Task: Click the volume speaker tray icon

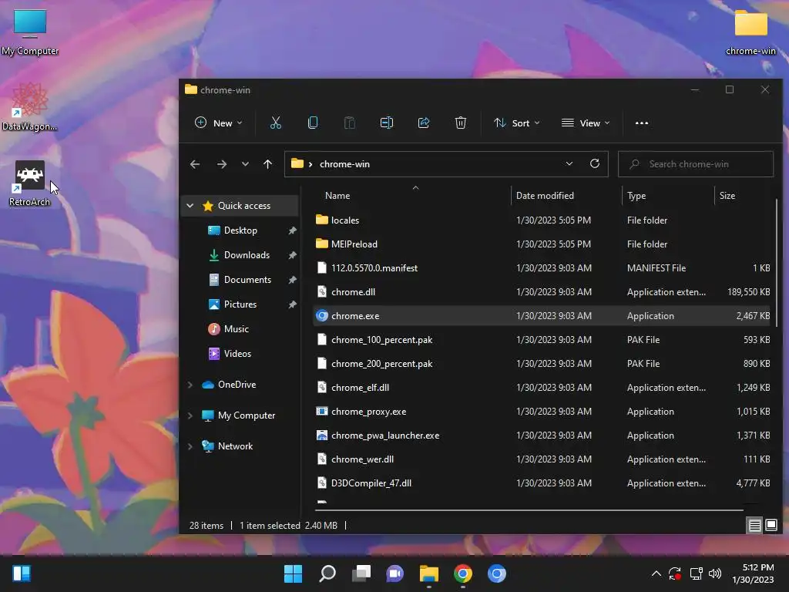Action: 714,573
